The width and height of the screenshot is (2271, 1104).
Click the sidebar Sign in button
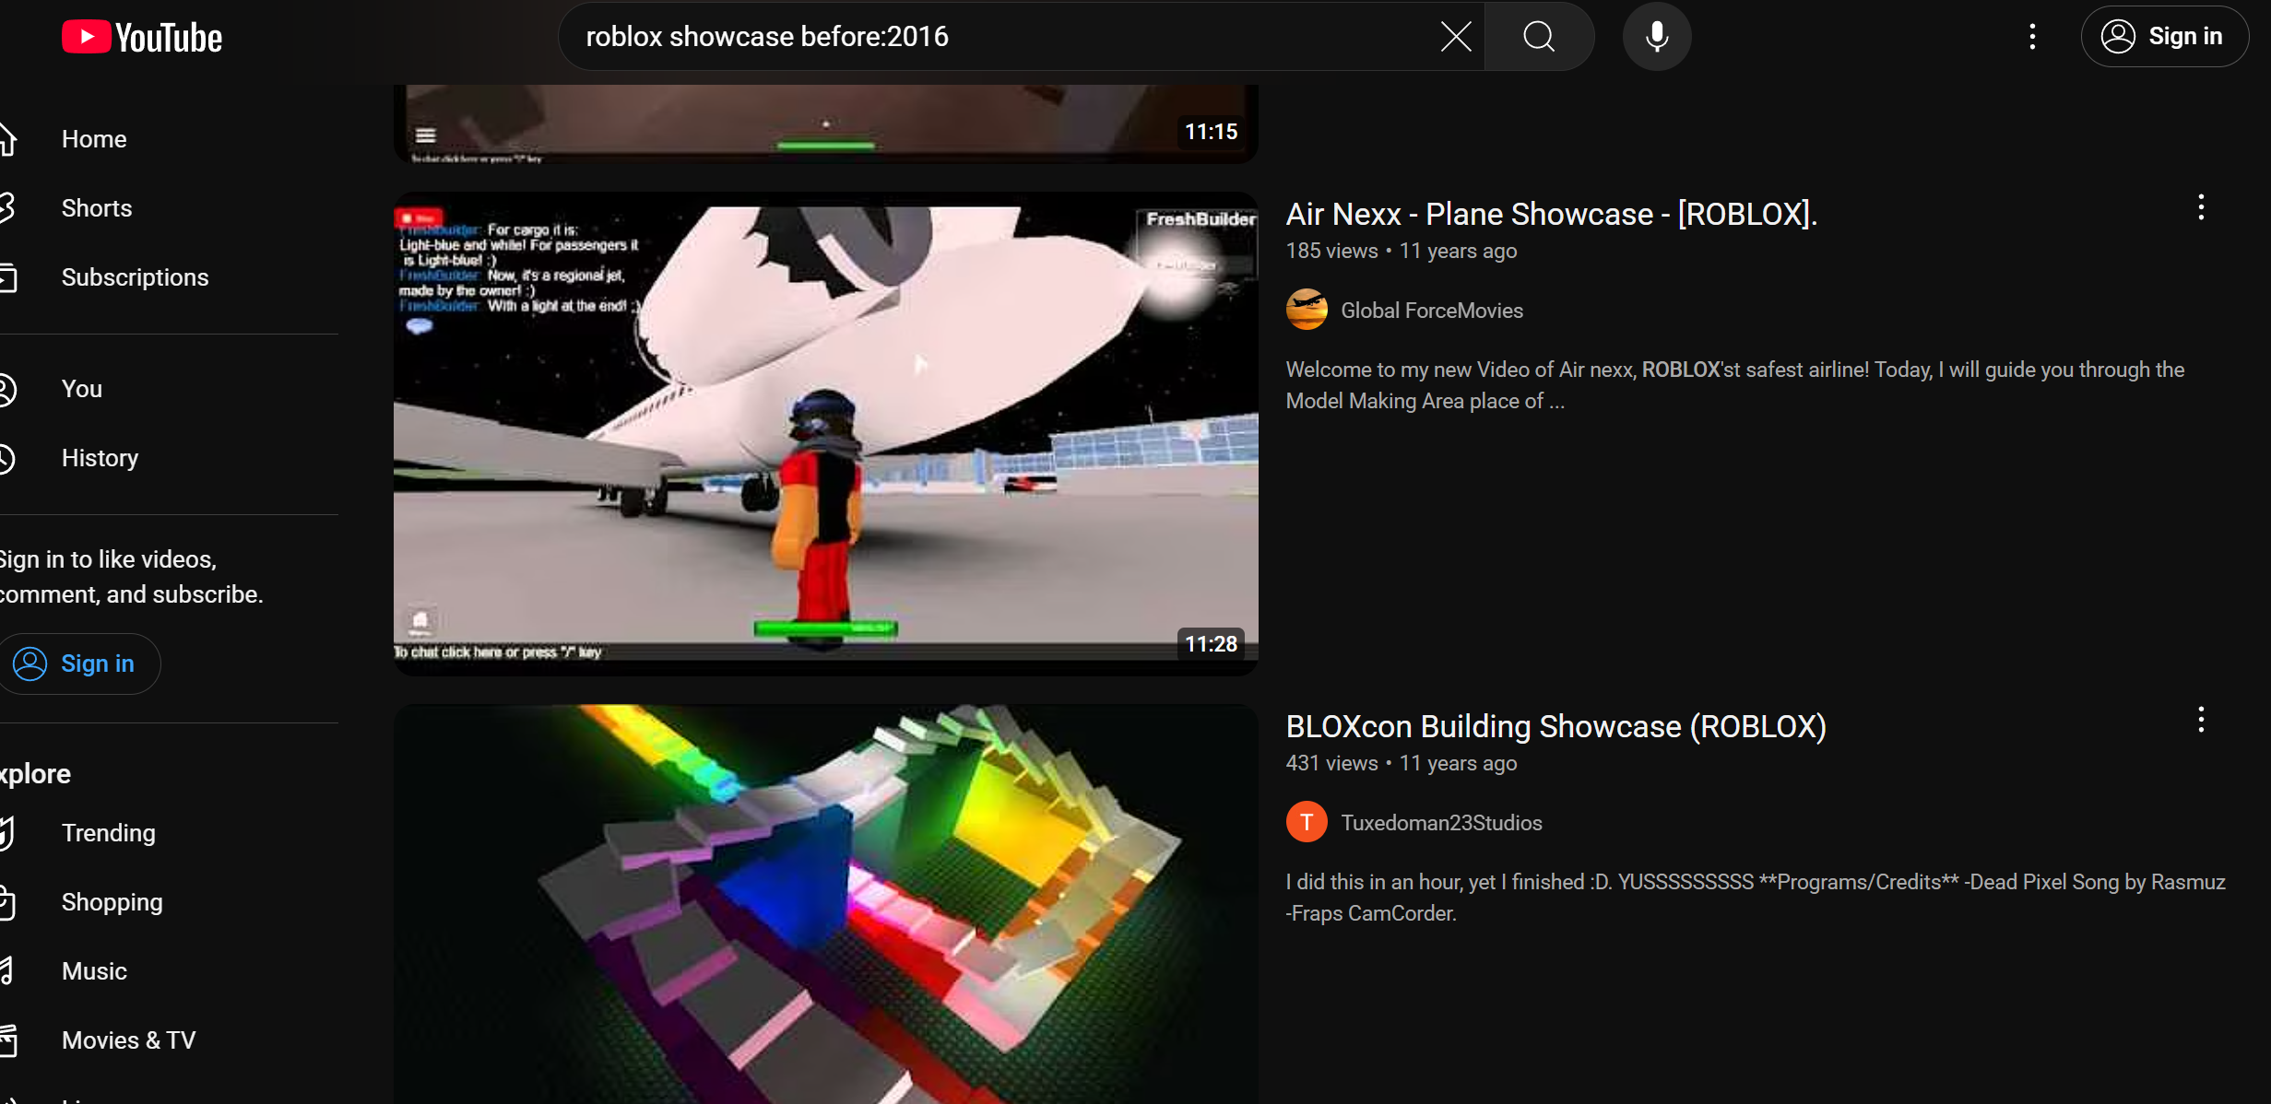click(78, 664)
